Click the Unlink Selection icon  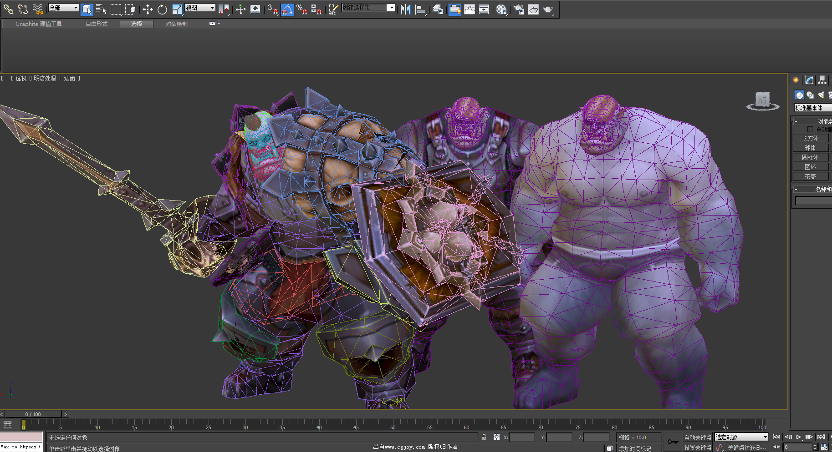(x=23, y=9)
